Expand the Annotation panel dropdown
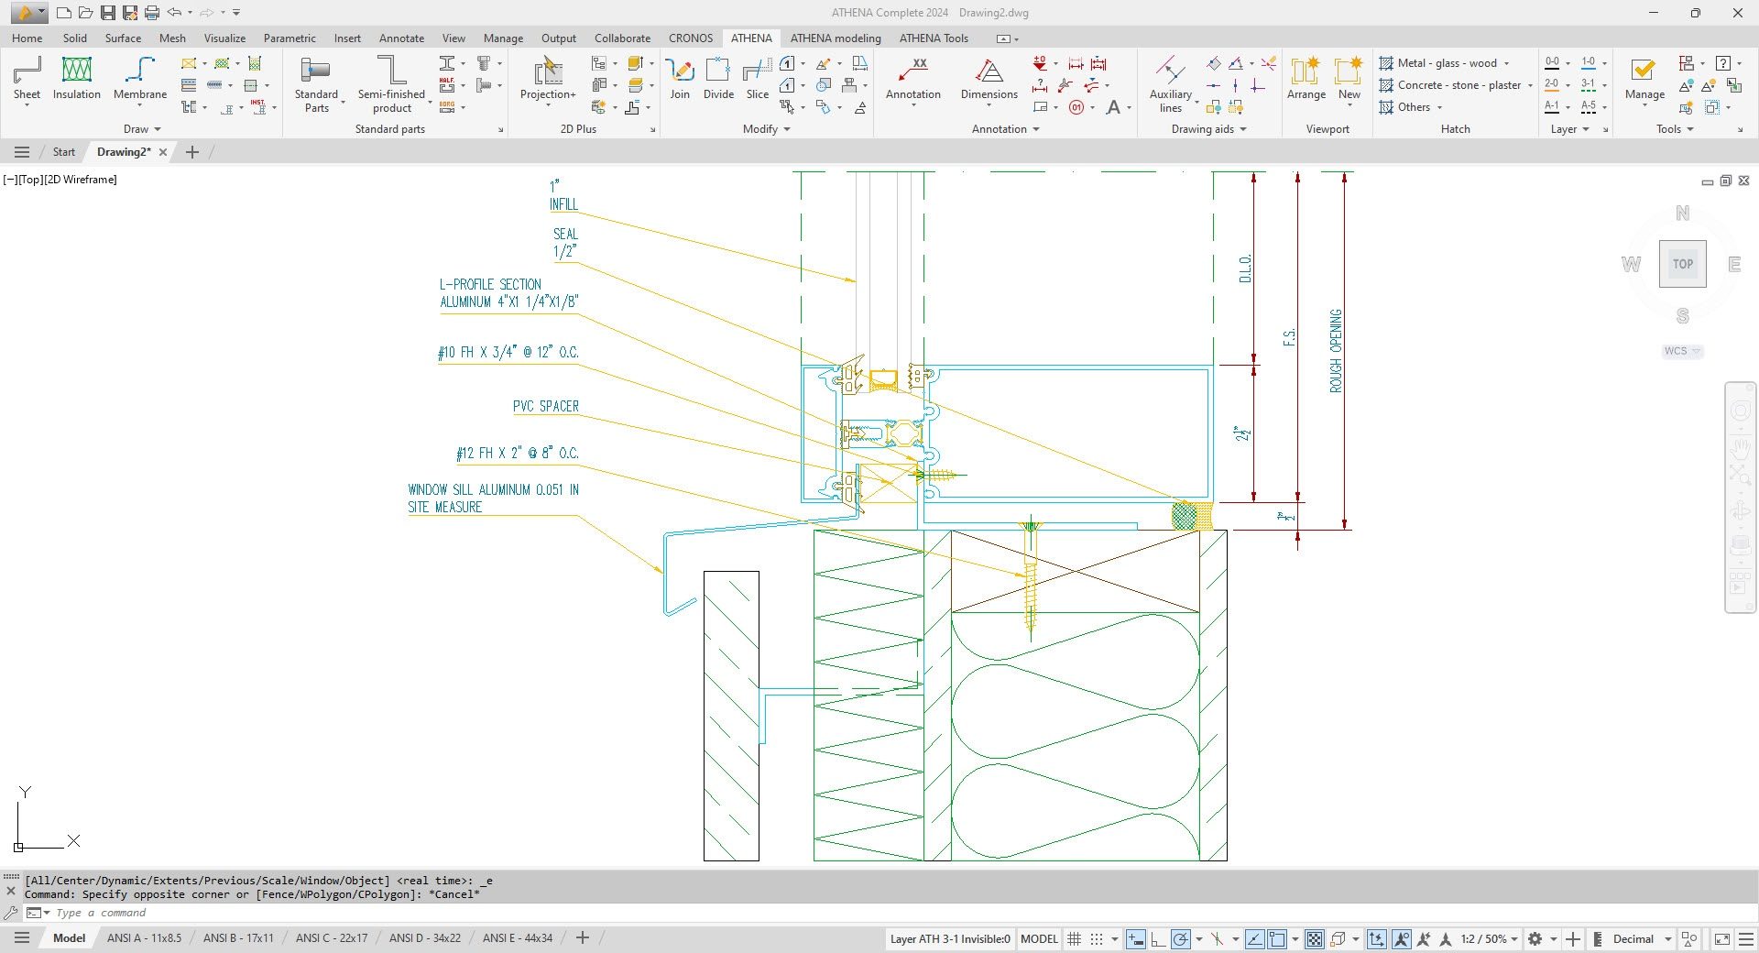Screen dimensions: 1759x953 [1006, 129]
